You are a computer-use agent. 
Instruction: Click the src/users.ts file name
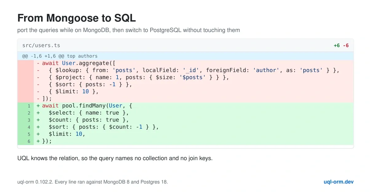(x=41, y=45)
